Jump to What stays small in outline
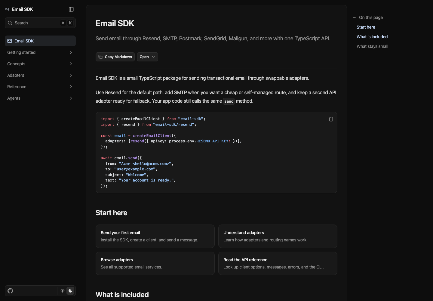 pos(372,46)
